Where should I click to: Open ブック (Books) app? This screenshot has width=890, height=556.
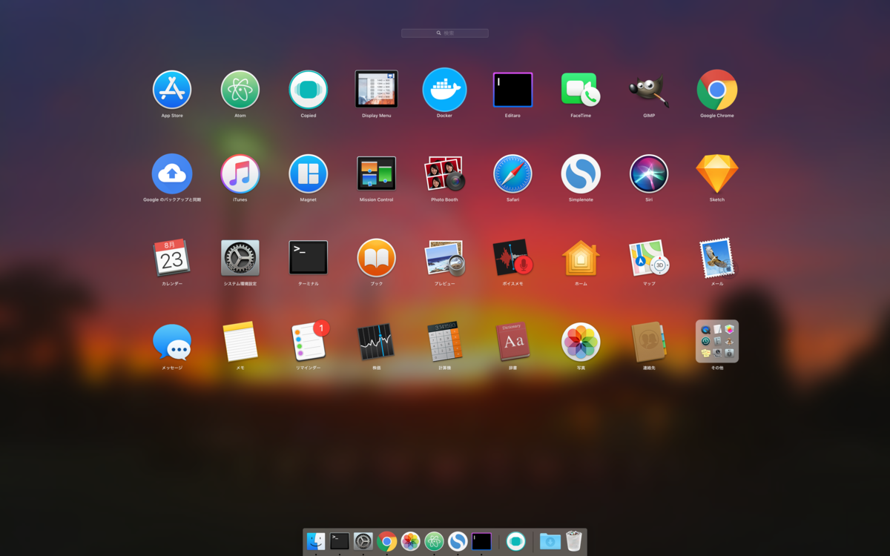[377, 258]
